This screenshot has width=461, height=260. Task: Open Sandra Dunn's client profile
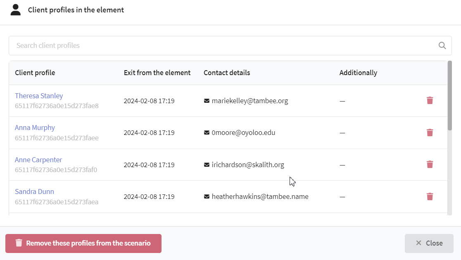click(34, 191)
